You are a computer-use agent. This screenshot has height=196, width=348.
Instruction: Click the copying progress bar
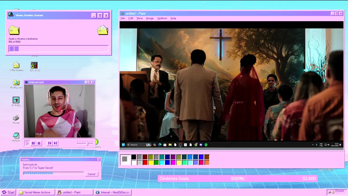(54, 173)
